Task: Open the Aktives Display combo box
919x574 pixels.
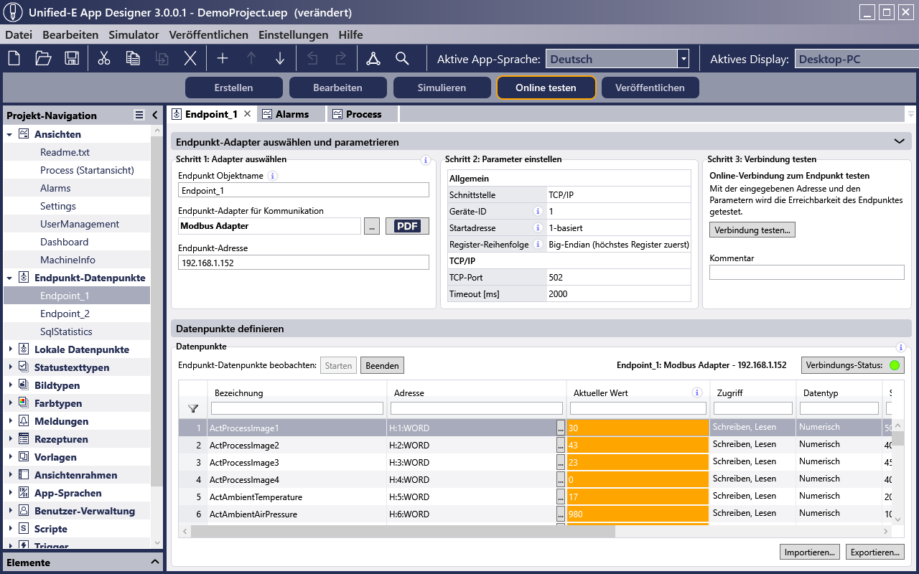Action: [856, 60]
